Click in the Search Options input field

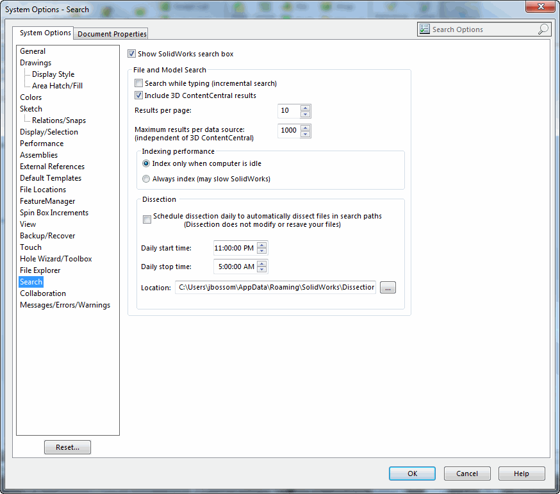(x=484, y=29)
